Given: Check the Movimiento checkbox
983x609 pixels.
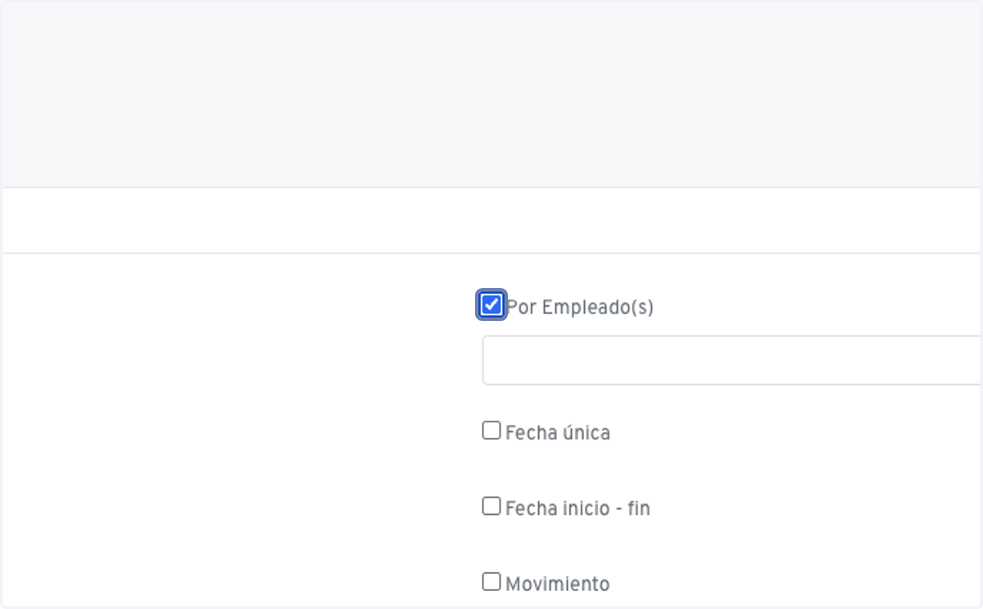Looking at the screenshot, I should point(491,582).
